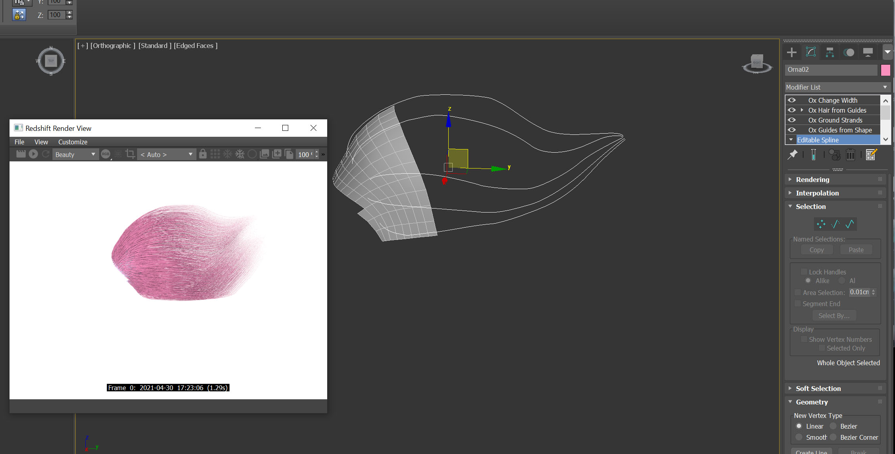Click the crop region icon in Render View
Viewport: 895px width, 454px height.
130,154
